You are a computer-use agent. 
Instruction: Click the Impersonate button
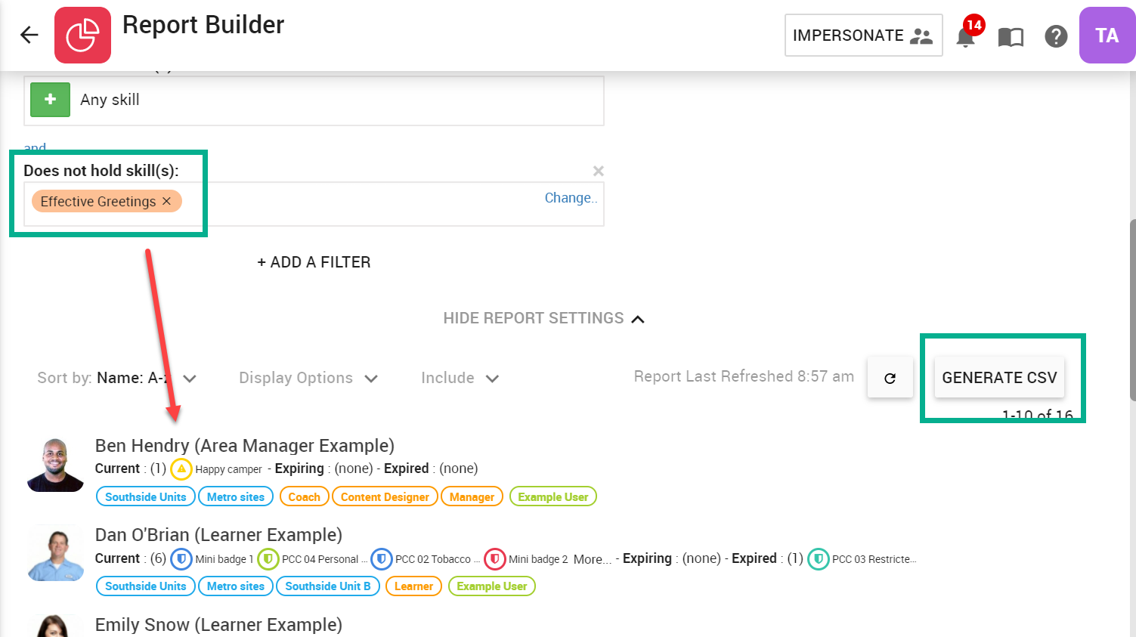coord(863,36)
